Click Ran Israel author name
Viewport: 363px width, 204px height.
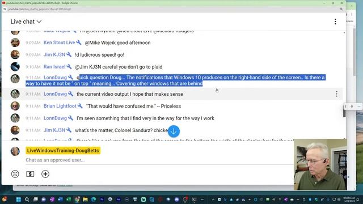click(54, 67)
